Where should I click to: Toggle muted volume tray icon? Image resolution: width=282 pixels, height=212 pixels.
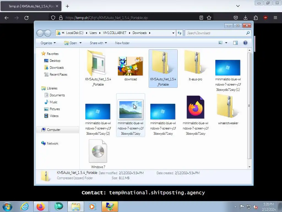click(x=255, y=207)
